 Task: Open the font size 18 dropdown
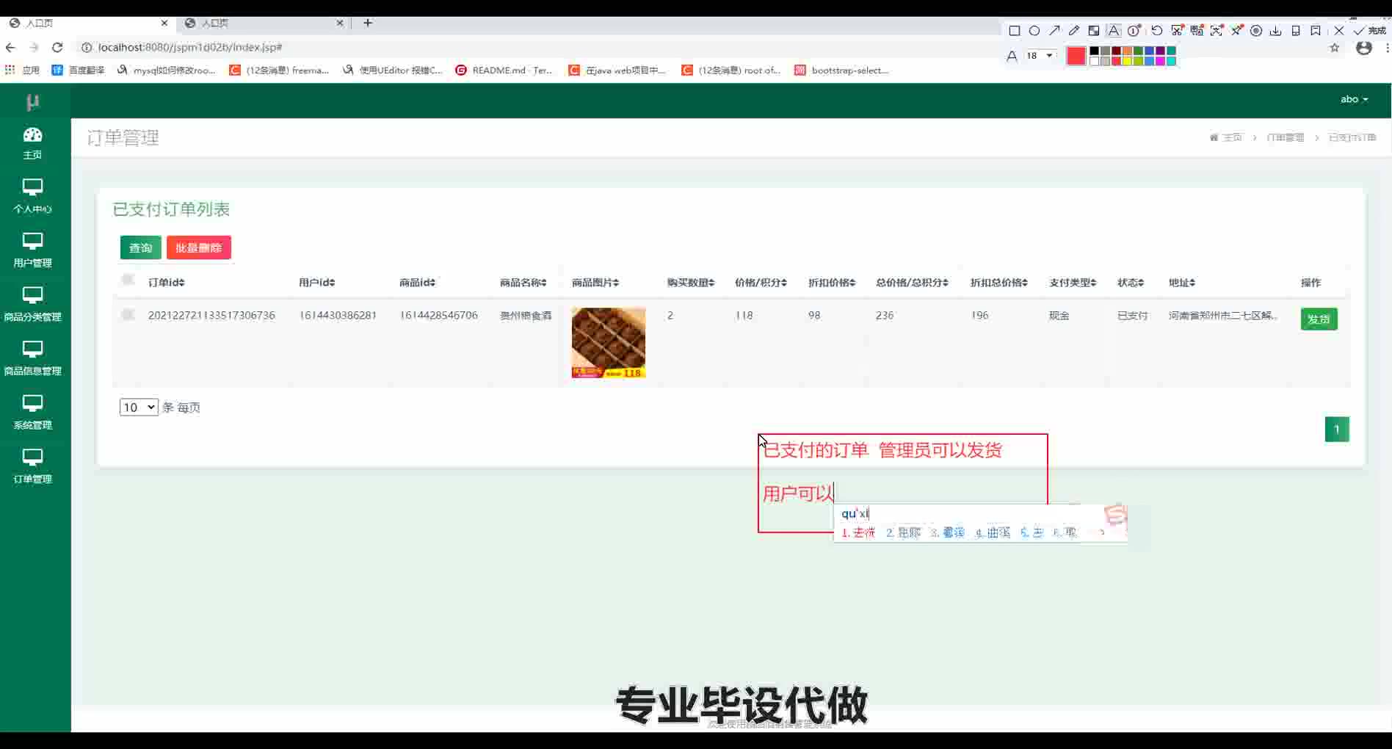pos(1040,56)
